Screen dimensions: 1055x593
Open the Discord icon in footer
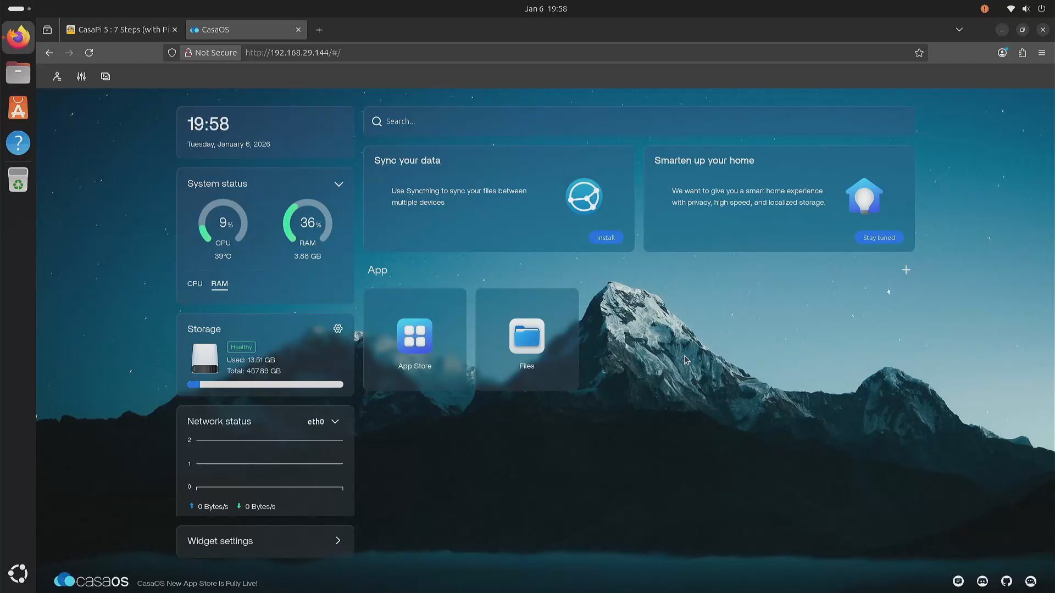(x=982, y=581)
